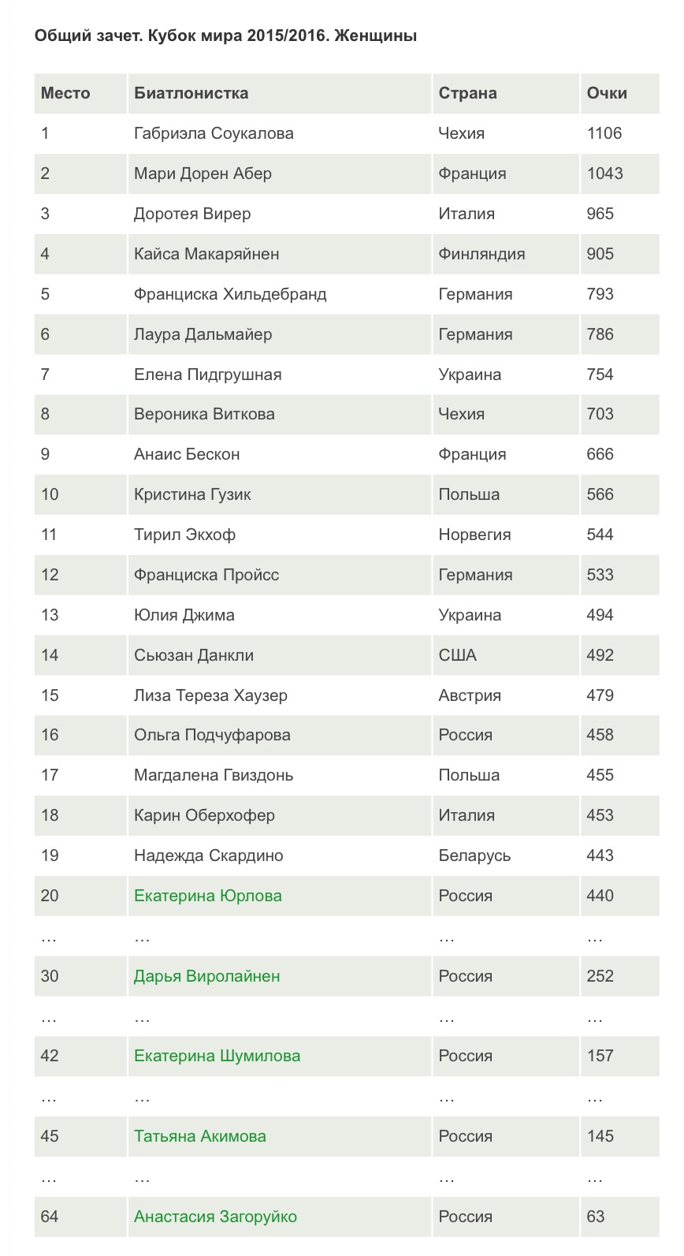Click the США country cell

(507, 655)
